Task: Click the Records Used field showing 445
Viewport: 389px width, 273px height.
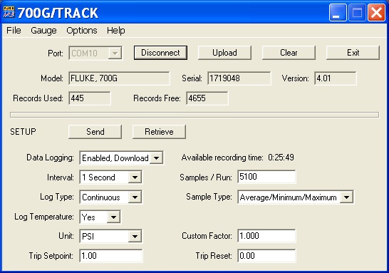Action: [90, 98]
